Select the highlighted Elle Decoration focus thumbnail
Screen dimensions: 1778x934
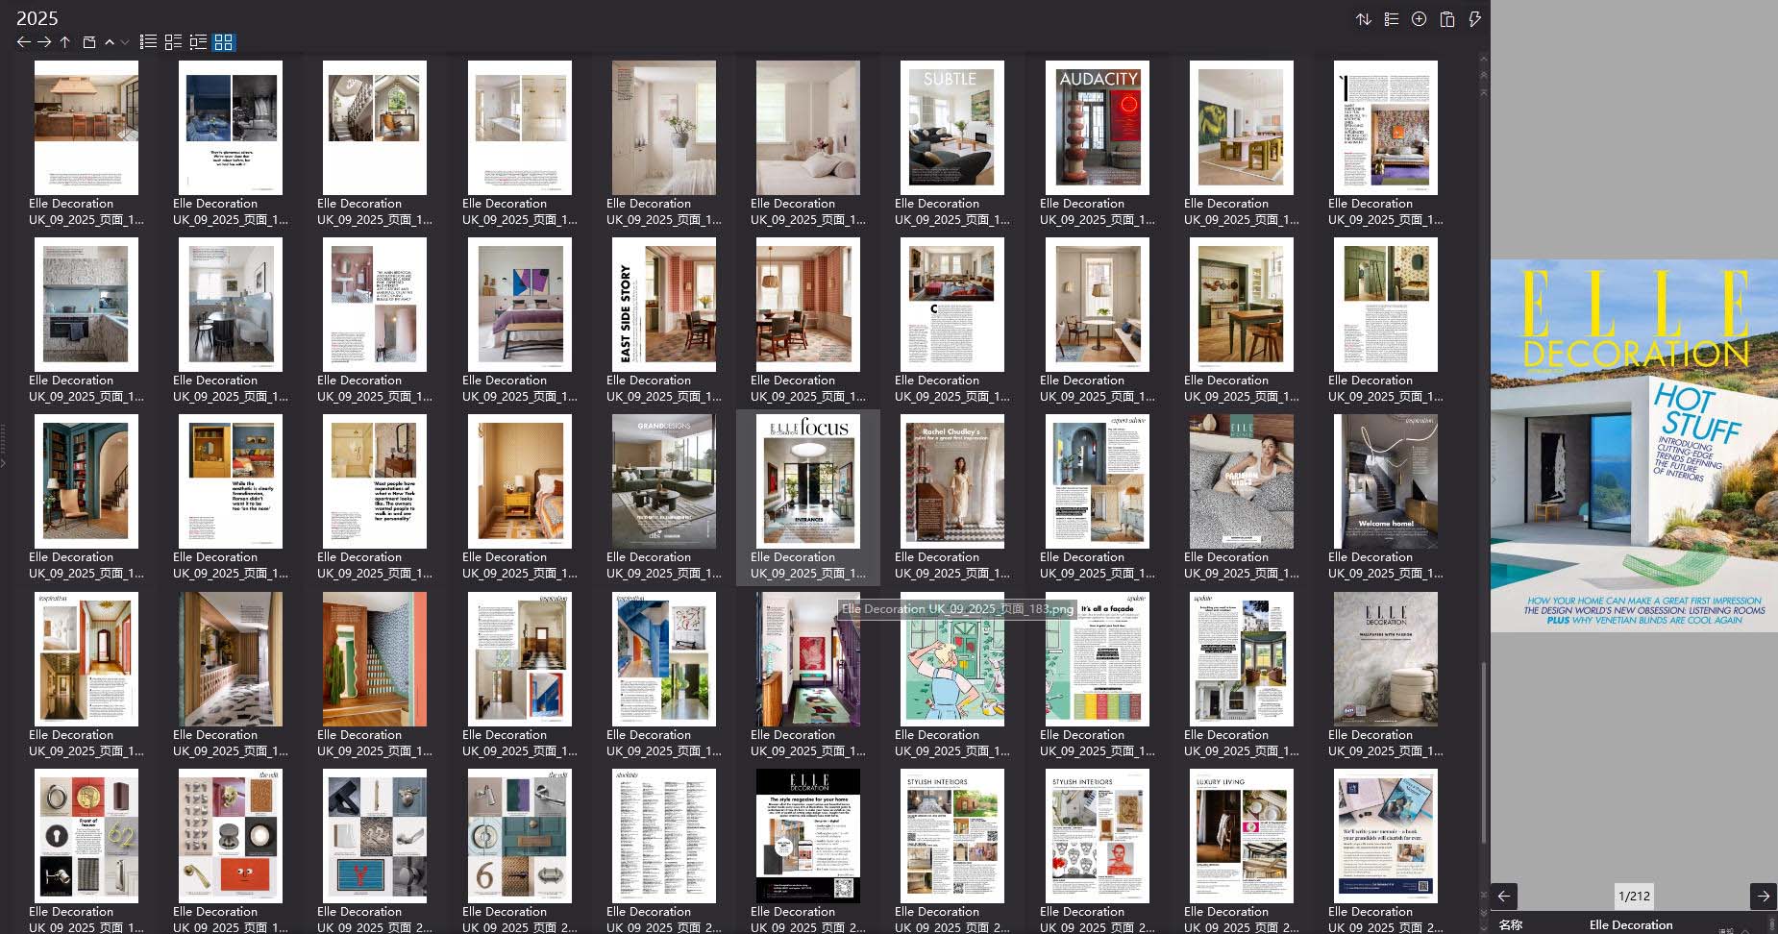pos(807,481)
